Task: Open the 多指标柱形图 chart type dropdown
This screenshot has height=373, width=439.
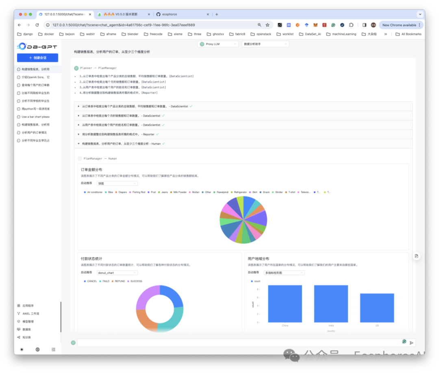Action: pyautogui.click(x=284, y=273)
